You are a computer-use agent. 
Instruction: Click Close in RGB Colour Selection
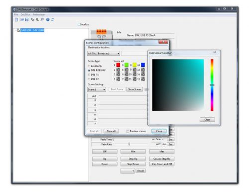(207, 120)
